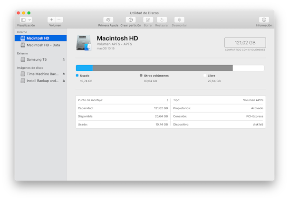Click the Restaurar restore icon
Image resolution: width=289 pixels, height=200 pixels.
pos(162,19)
